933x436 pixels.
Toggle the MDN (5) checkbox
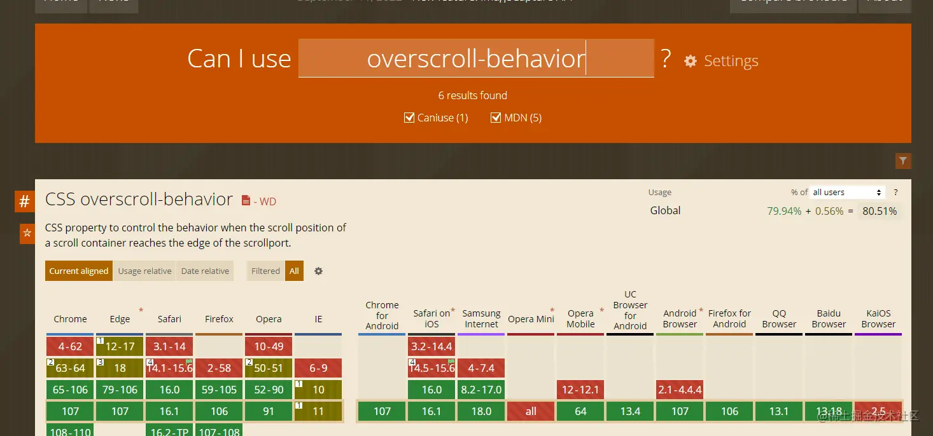click(x=496, y=118)
